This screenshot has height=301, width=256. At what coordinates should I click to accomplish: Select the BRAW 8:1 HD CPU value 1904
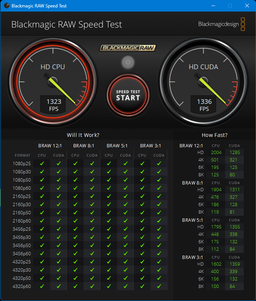coord(216,190)
